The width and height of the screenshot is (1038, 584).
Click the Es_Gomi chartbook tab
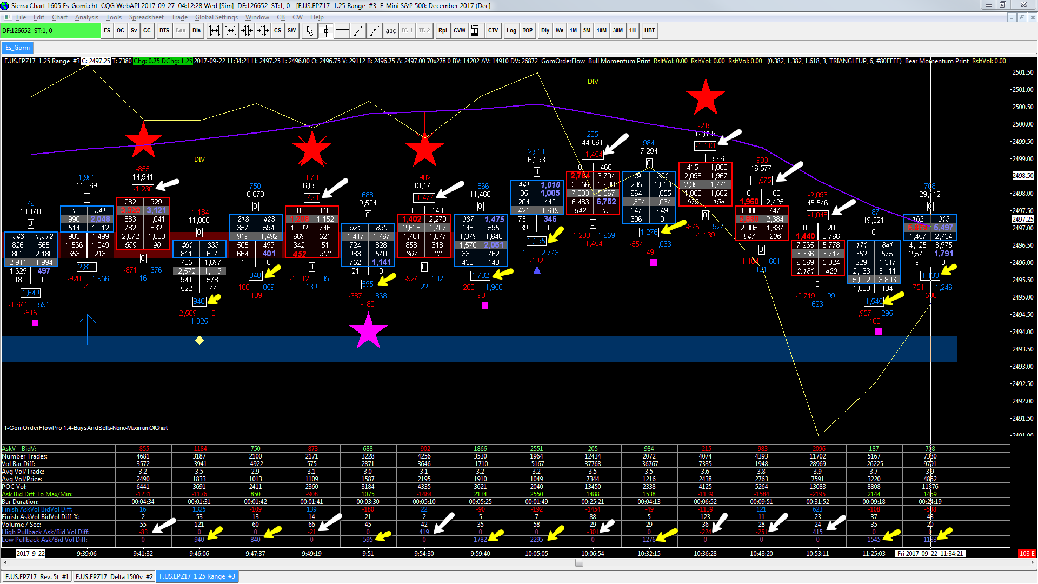coord(17,48)
